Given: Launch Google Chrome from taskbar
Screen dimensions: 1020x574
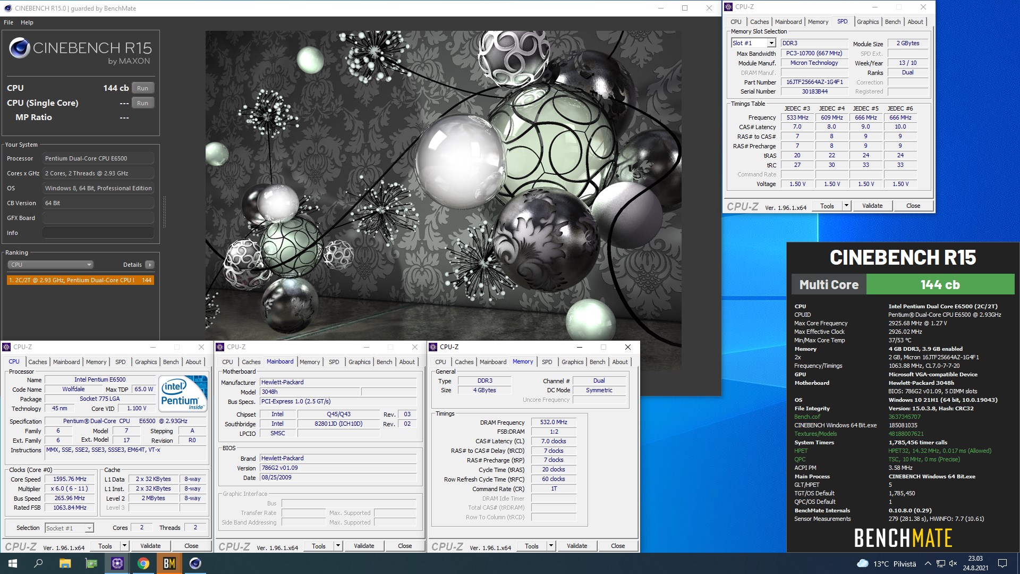Looking at the screenshot, I should tap(143, 563).
